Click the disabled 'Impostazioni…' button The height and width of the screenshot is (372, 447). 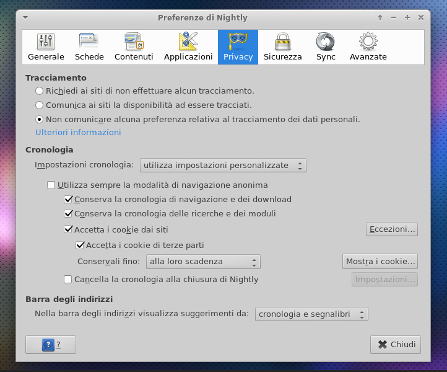pos(385,280)
